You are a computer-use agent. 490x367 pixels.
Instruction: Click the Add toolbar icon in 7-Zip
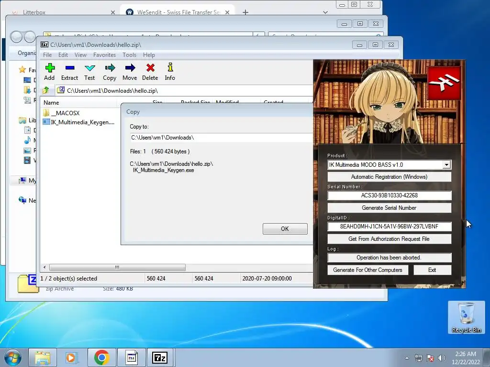pos(49,72)
